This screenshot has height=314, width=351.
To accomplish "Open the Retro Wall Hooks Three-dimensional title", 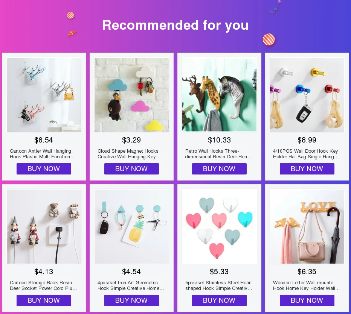I will click(x=218, y=154).
